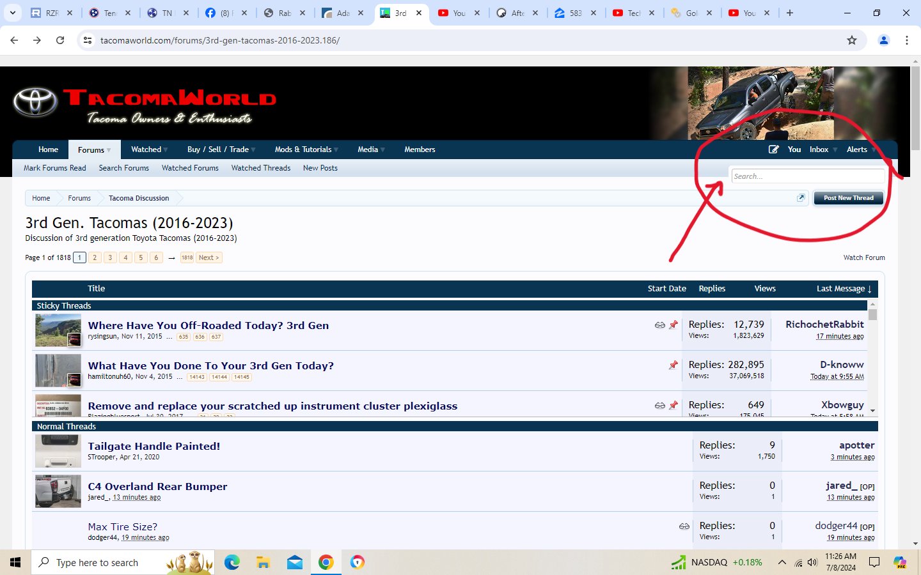Expand Mods & Tutorials dropdown

coord(336,149)
